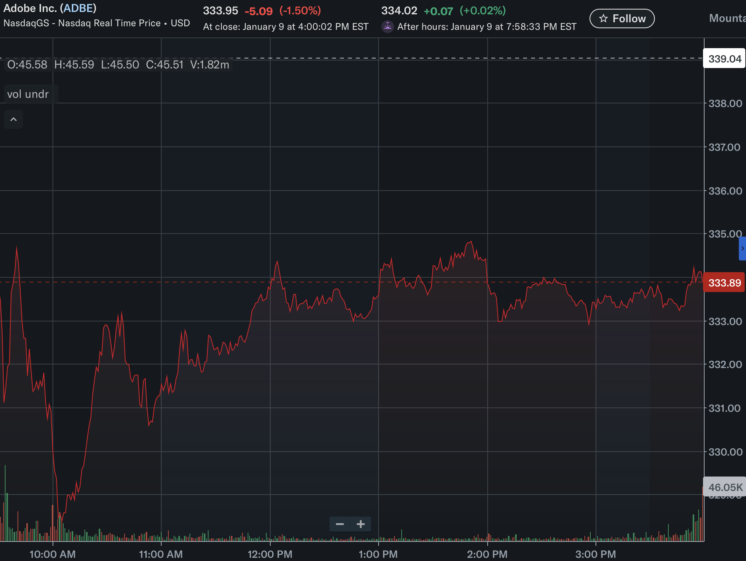Click the 335.00 price axis label
Image resolution: width=746 pixels, height=561 pixels.
[x=725, y=234]
